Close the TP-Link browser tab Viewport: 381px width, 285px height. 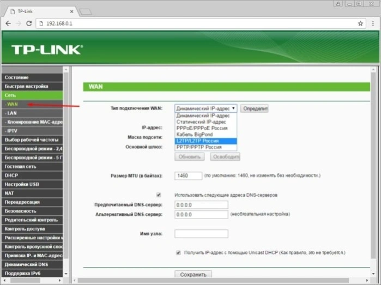(72, 11)
